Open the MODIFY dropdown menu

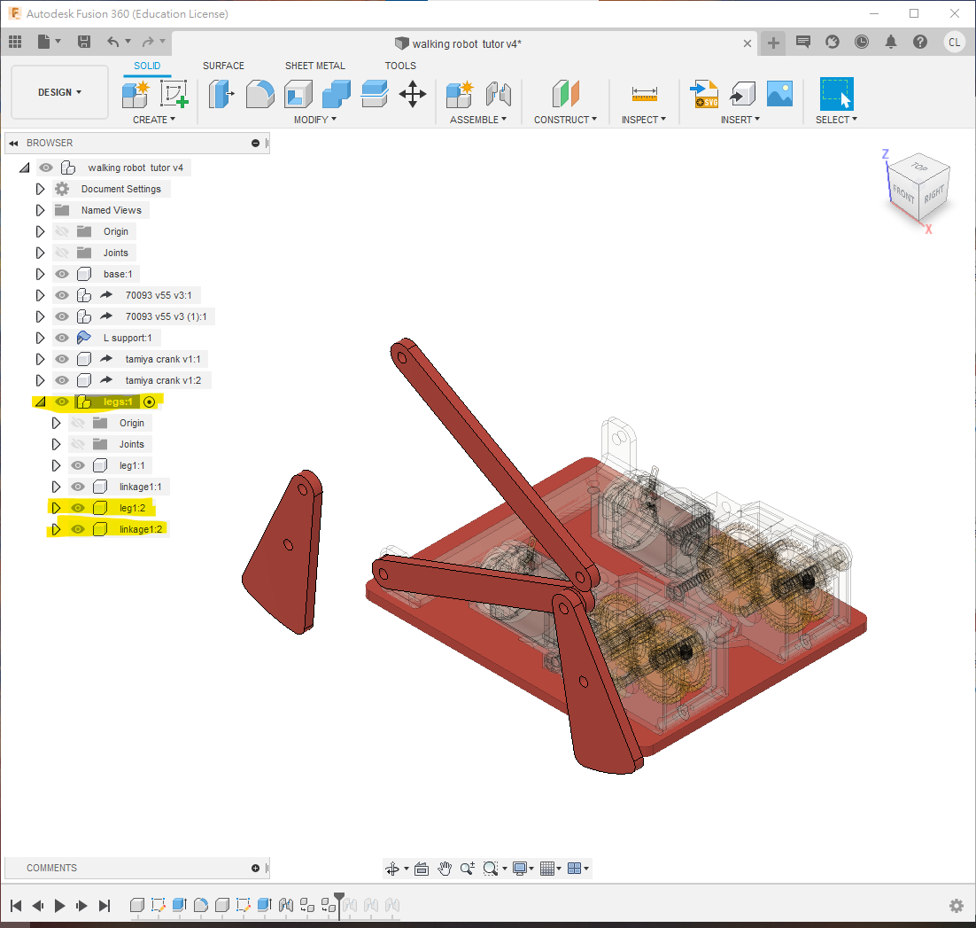pos(314,120)
